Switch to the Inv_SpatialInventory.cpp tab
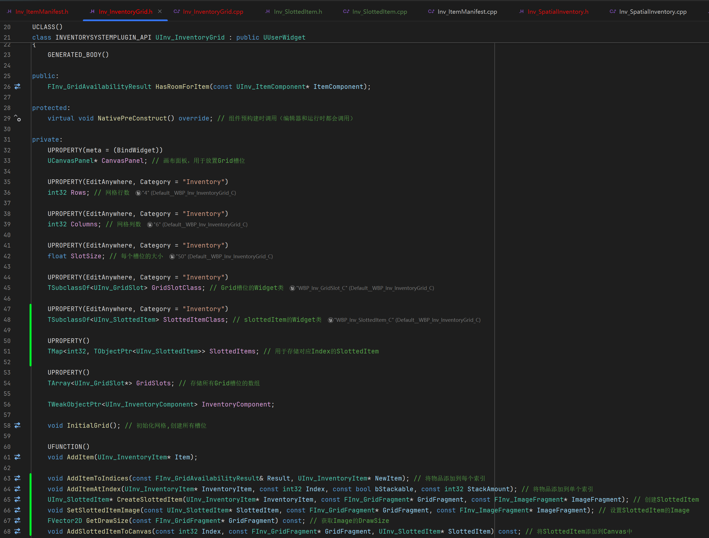 (652, 12)
